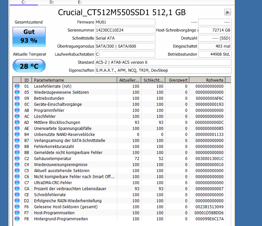Screen dimensions: 262x226
Task: Click the Firmware field MU01
Action: tap(125, 22)
